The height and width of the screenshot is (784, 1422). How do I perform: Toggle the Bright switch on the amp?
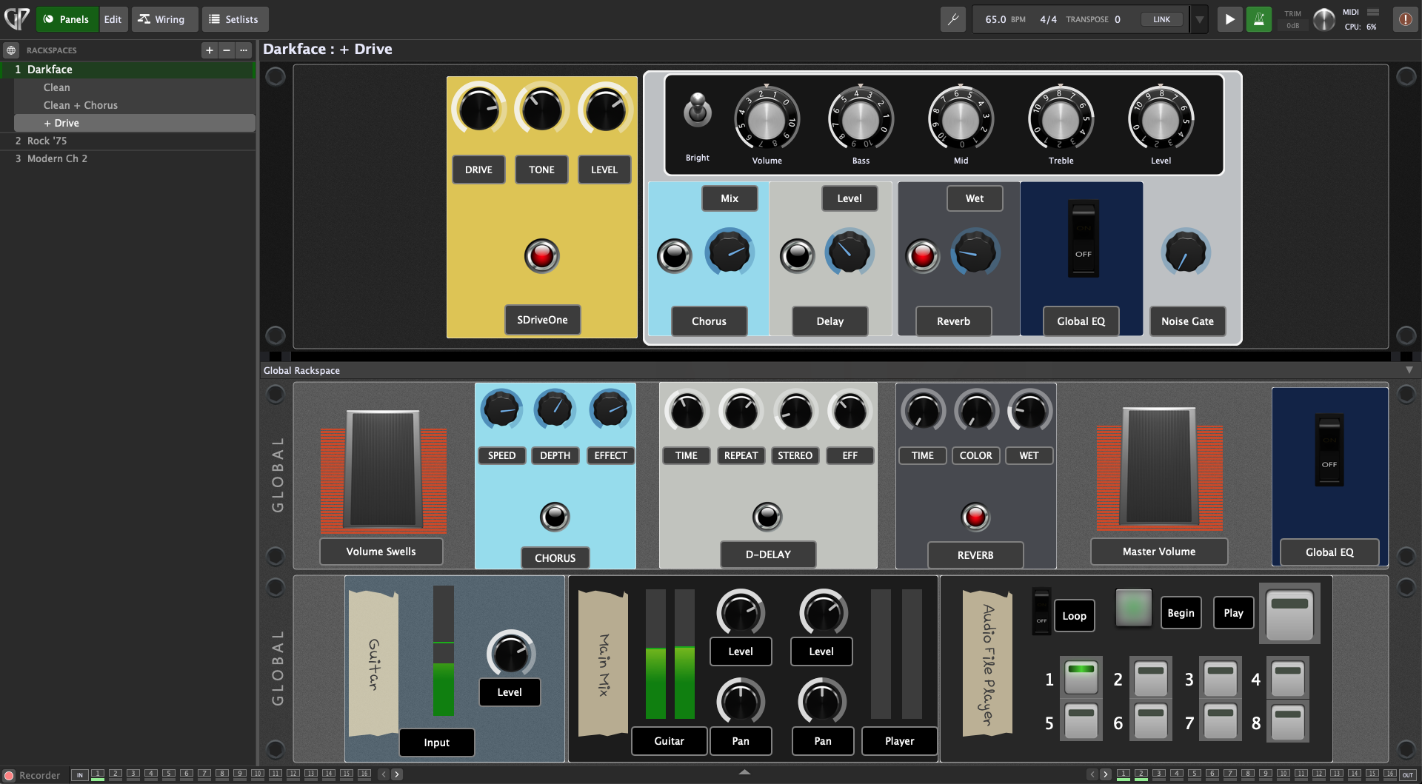697,110
